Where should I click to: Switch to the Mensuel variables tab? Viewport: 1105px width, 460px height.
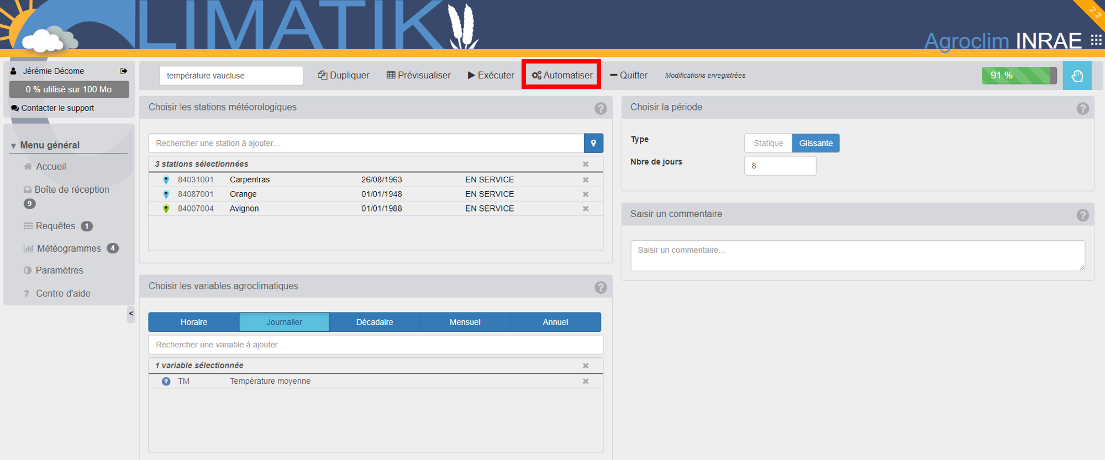[x=465, y=322]
